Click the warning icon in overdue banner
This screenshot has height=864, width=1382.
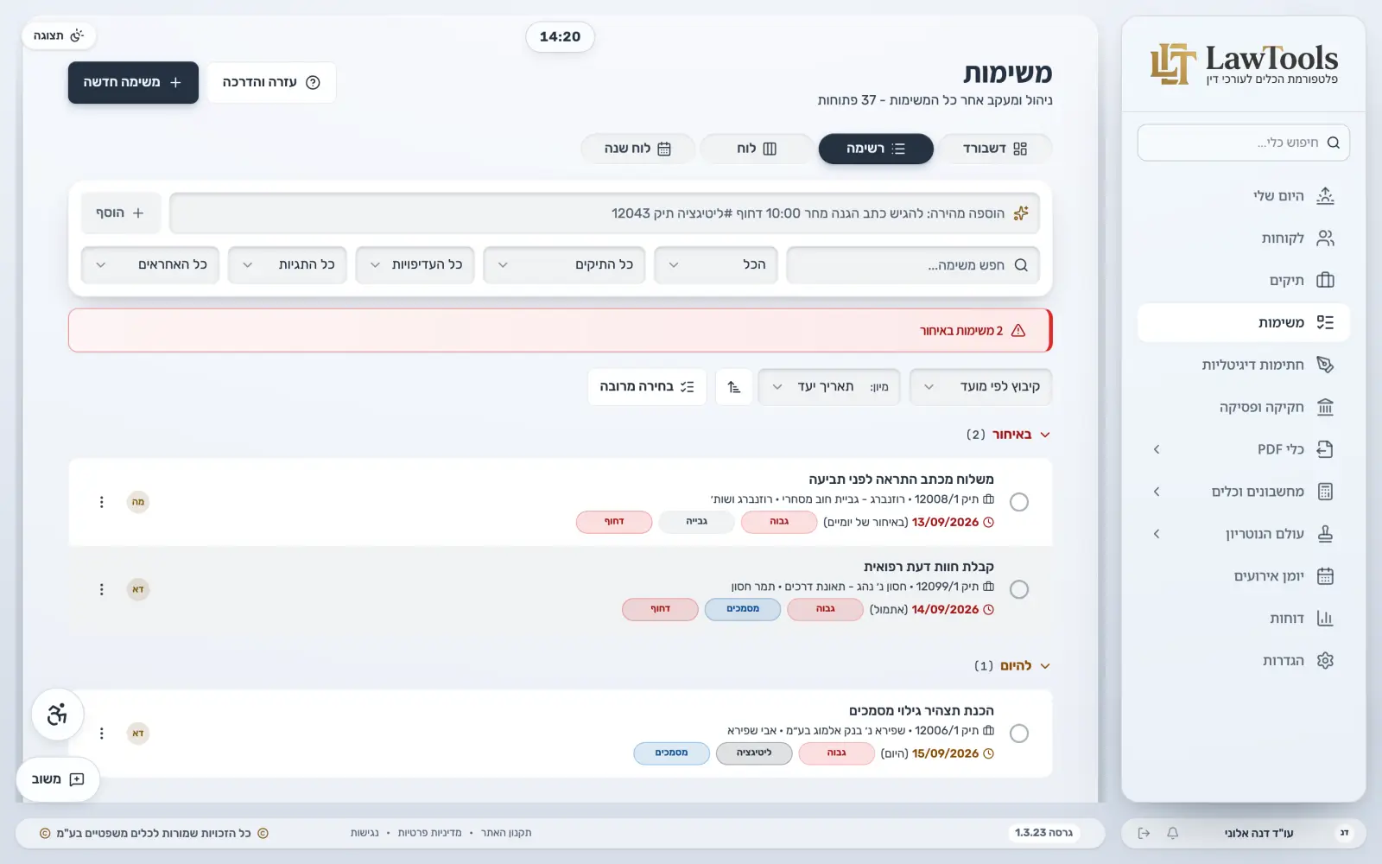point(1018,331)
